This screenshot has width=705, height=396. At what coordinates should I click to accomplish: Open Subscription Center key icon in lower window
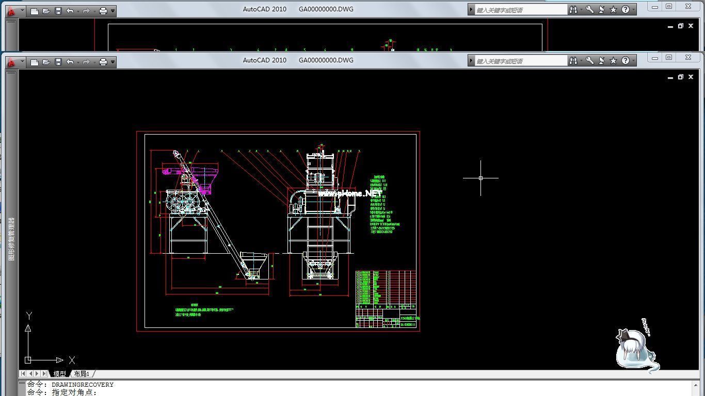(x=589, y=61)
